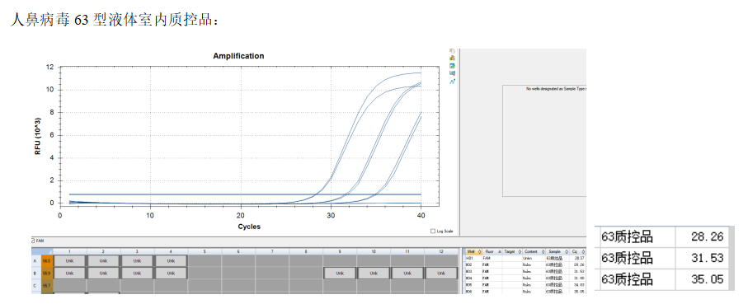Screen dimensions: 748x304
Task: Sort results by the Well column header
Action: click(473, 251)
